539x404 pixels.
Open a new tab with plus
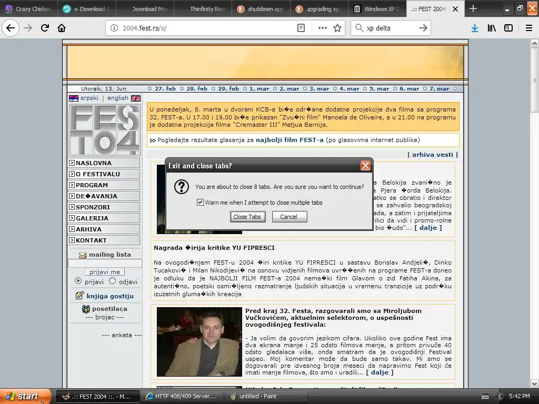pos(473,8)
